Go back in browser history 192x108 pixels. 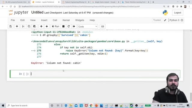(x=3, y=7)
